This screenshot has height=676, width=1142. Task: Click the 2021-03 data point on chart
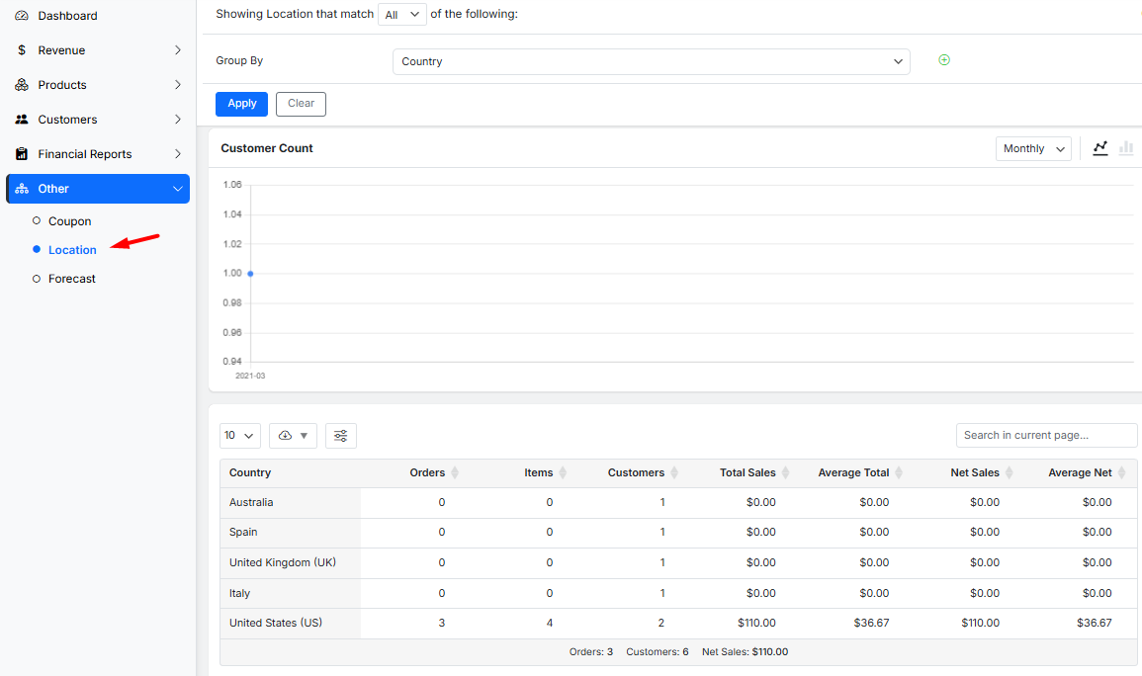pyautogui.click(x=250, y=273)
